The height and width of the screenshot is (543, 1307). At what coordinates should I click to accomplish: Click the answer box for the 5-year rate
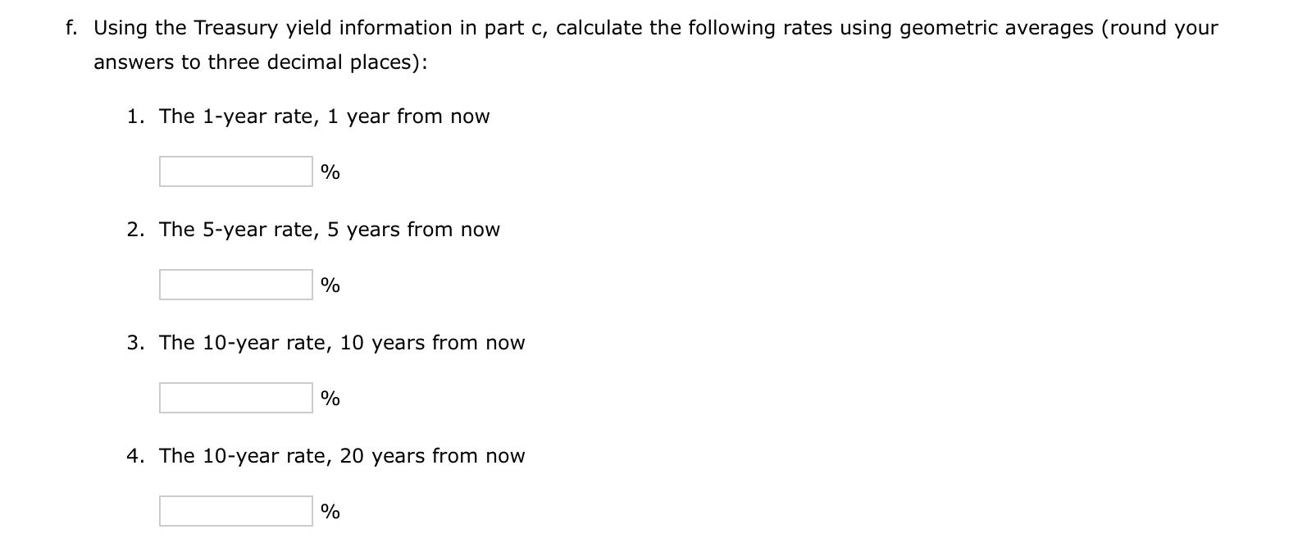[x=235, y=284]
